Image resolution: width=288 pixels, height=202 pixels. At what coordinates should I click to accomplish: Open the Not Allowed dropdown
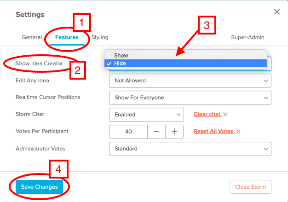pos(190,81)
